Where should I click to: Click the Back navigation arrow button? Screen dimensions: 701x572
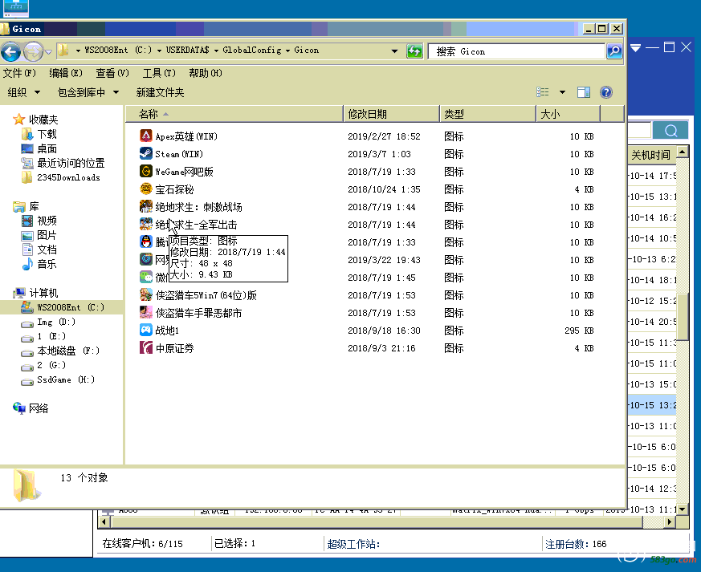(x=10, y=51)
